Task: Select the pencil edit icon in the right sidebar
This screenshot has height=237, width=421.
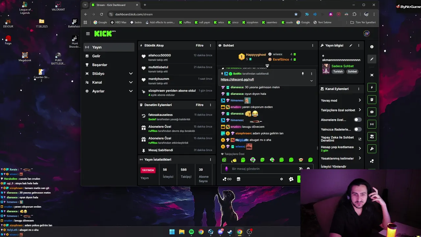Action: (x=372, y=59)
